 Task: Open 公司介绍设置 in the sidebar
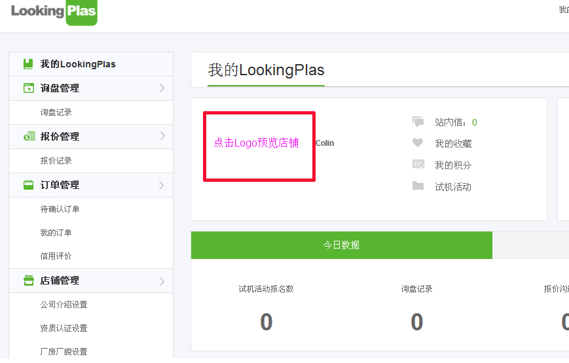click(x=64, y=305)
